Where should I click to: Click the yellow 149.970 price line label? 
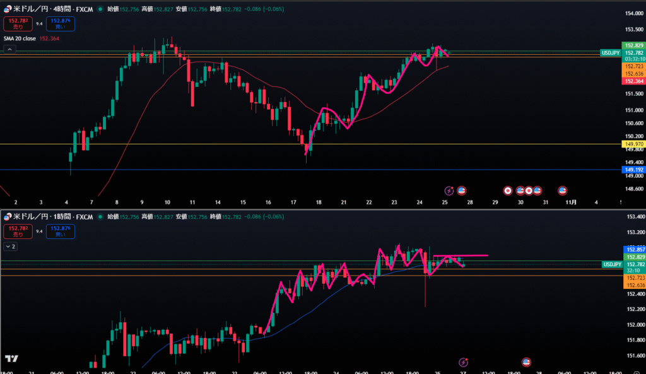point(633,144)
